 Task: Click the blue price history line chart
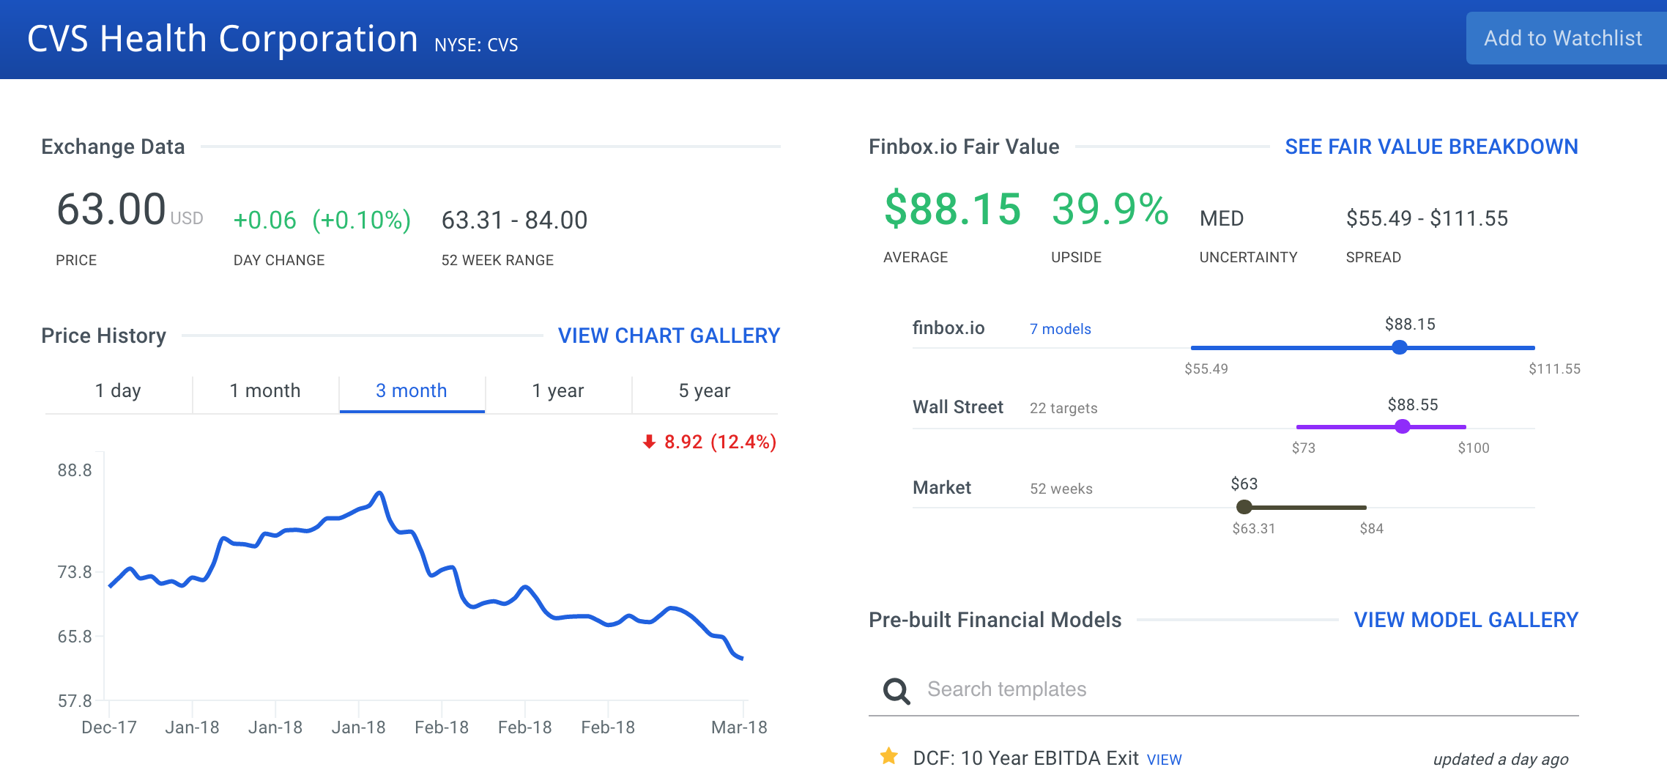[x=426, y=575]
